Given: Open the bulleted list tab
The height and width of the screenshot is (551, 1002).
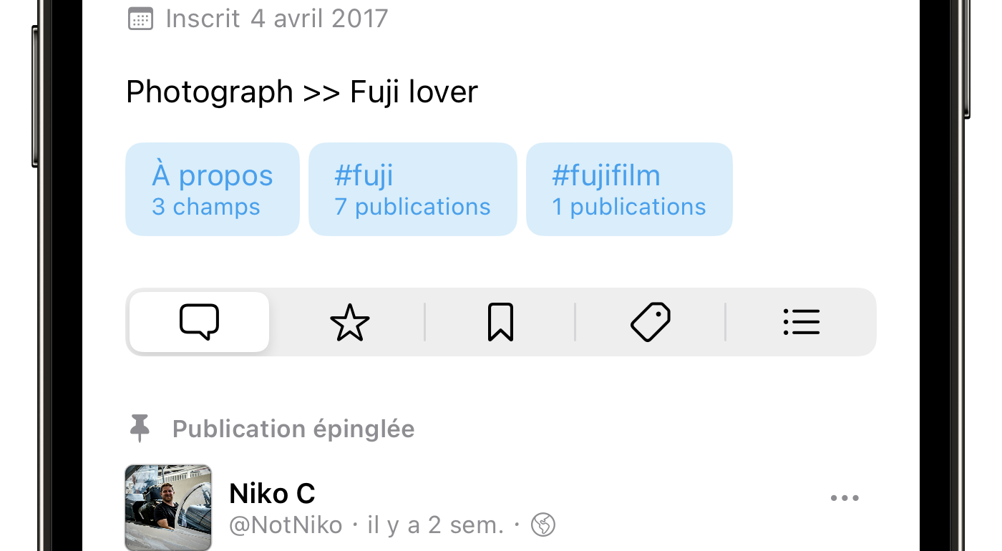Looking at the screenshot, I should pyautogui.click(x=802, y=322).
